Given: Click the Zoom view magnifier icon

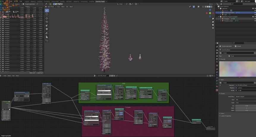Looking at the screenshot, I should click(x=213, y=18).
